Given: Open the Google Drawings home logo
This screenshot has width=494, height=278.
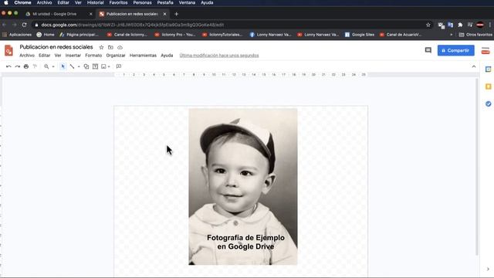Looking at the screenshot, I should tap(8, 50).
